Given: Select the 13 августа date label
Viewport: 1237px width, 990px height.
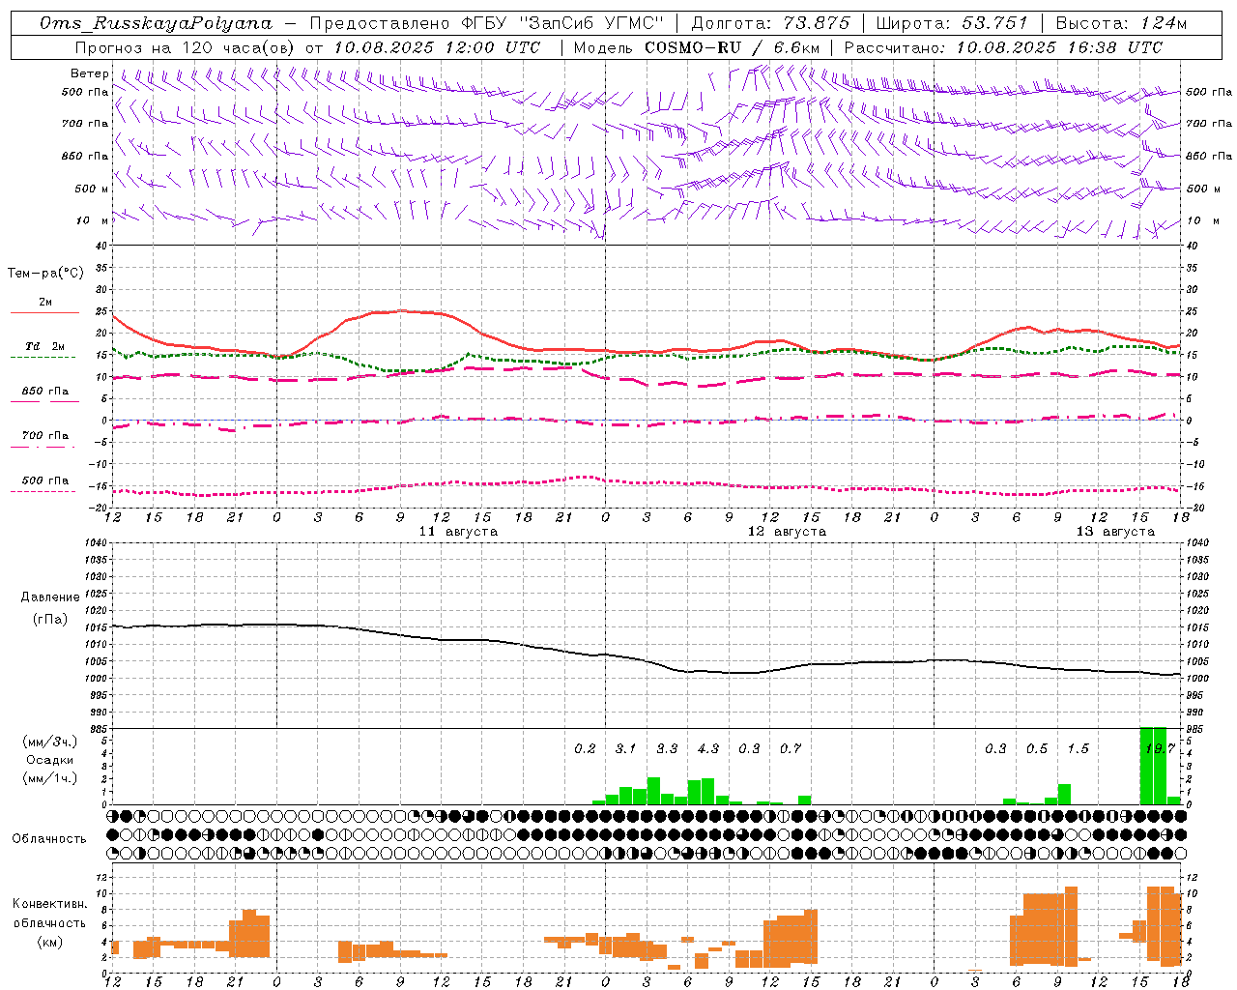Looking at the screenshot, I should (1115, 532).
